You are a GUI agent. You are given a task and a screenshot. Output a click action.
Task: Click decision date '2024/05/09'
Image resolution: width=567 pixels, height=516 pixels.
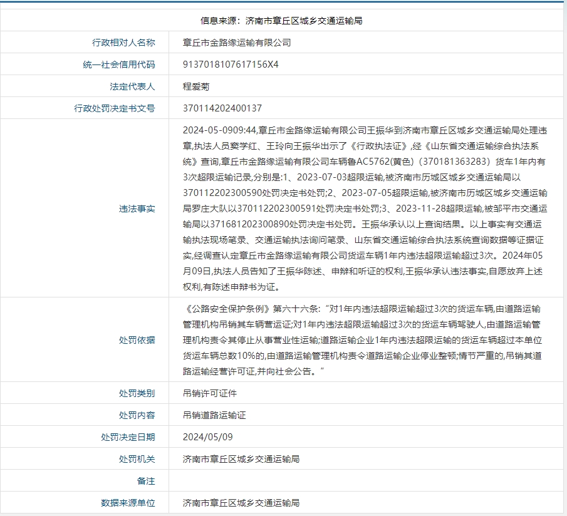coord(207,437)
